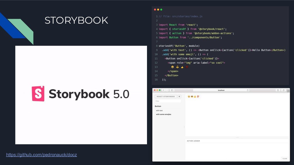The image size is (294, 165).
Task: Expand the Button story group
Action: (158, 106)
